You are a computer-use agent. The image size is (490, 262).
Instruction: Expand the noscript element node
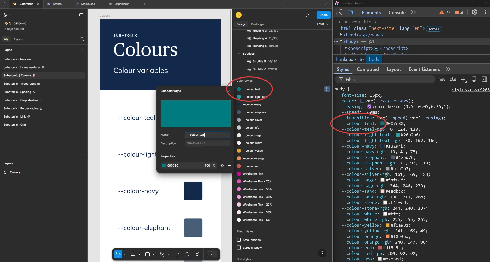click(x=345, y=48)
